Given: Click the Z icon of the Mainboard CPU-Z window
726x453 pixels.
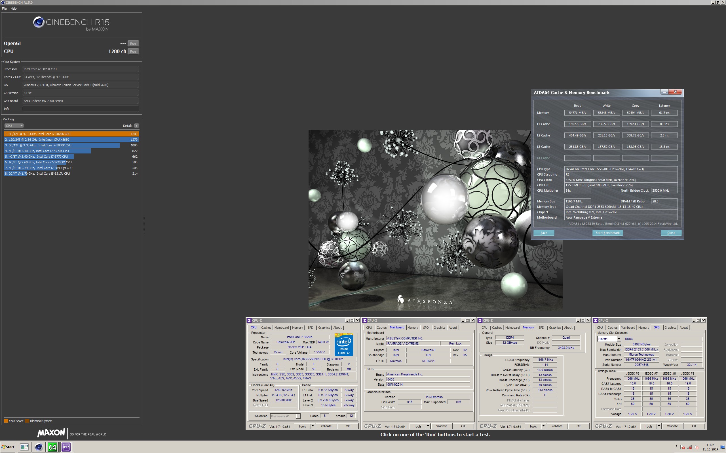Looking at the screenshot, I should pos(364,320).
